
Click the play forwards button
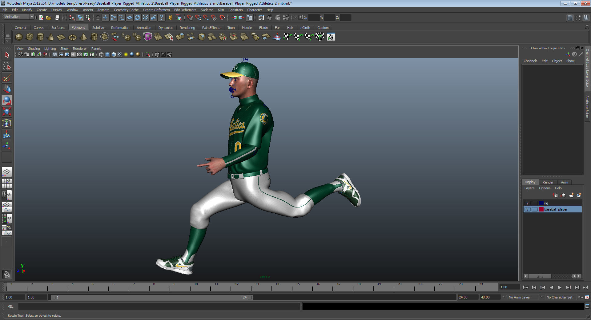(x=560, y=287)
